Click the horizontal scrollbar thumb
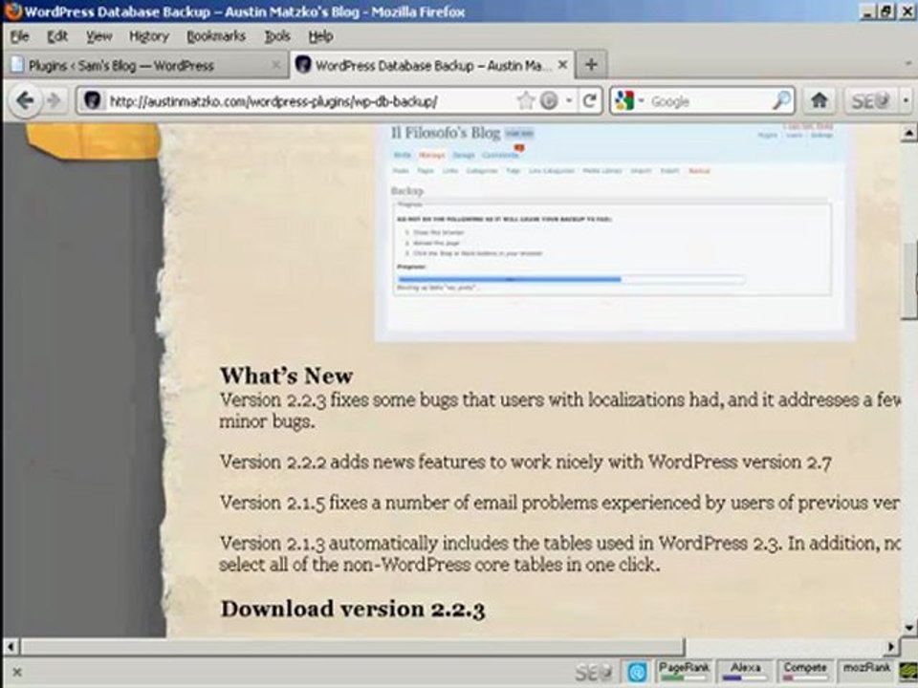The image size is (918, 688). (x=353, y=647)
